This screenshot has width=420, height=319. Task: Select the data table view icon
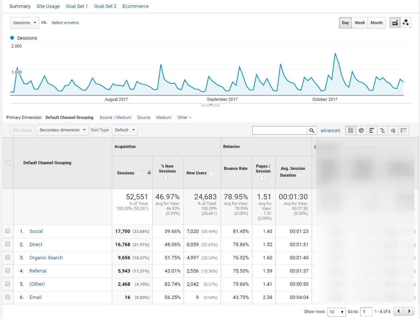point(351,131)
